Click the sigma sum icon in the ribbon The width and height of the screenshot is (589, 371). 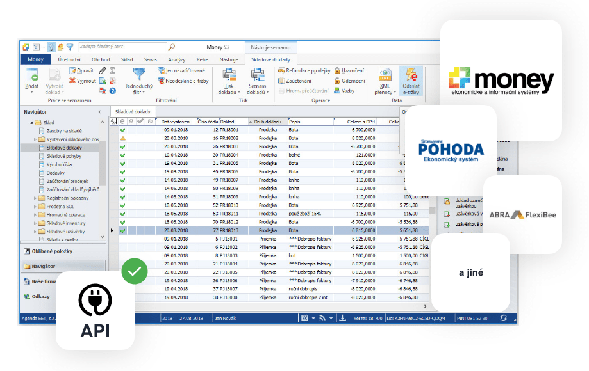112,70
